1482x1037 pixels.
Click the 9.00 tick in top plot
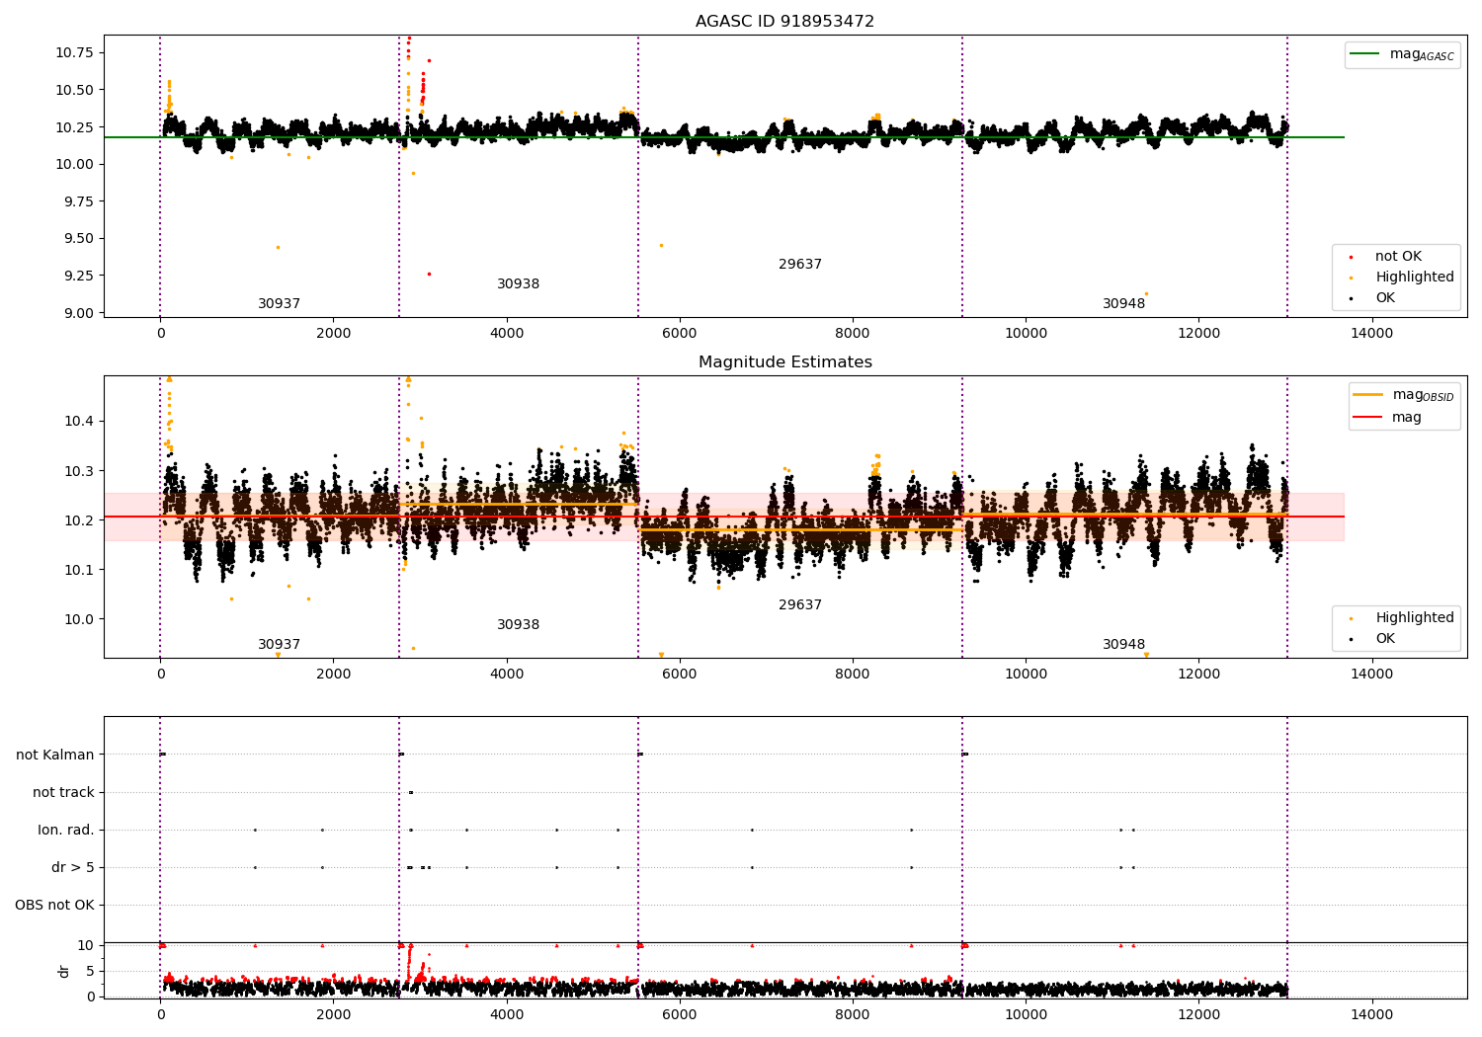coord(78,313)
